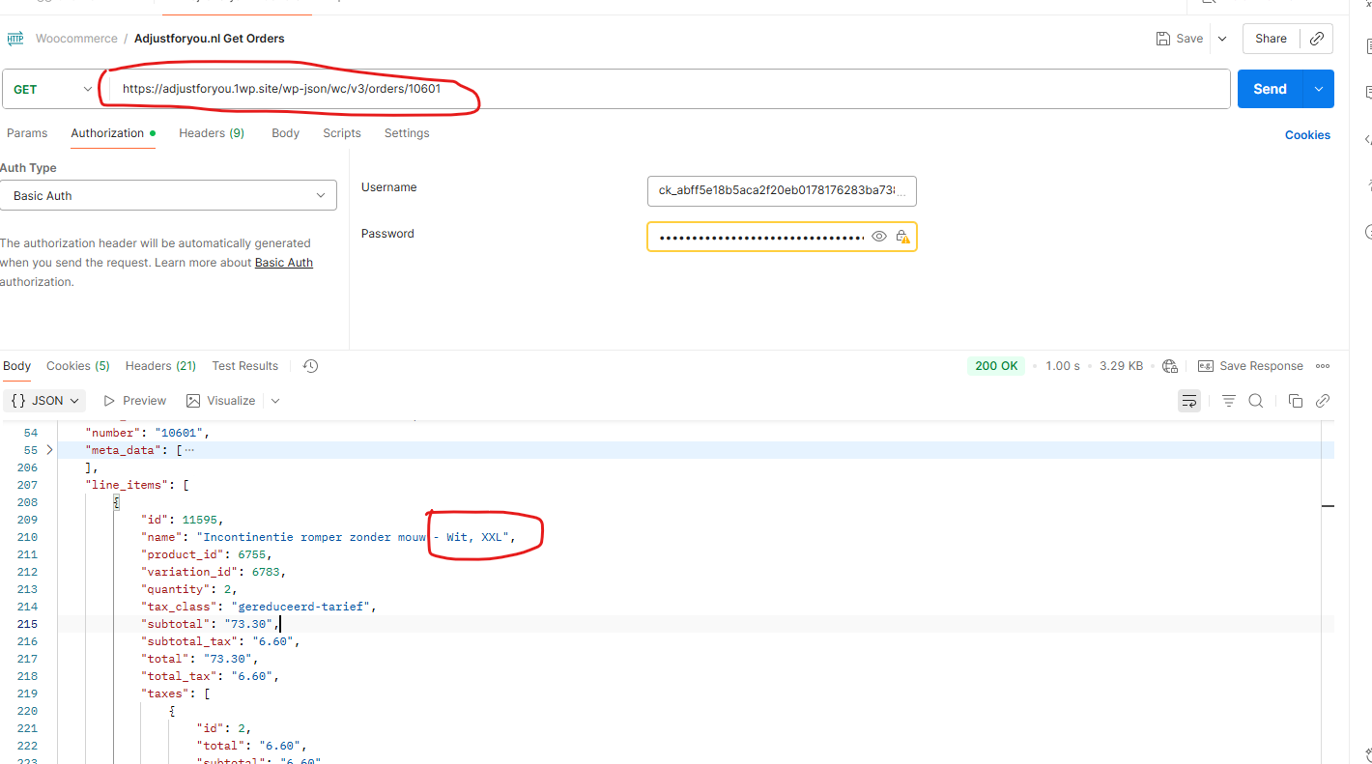Open the Test Results tab

pyautogui.click(x=245, y=366)
